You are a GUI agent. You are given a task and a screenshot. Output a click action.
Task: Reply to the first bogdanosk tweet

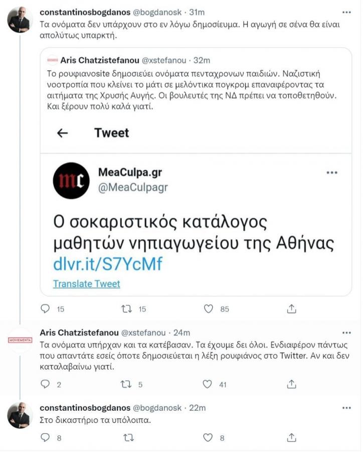click(x=45, y=309)
